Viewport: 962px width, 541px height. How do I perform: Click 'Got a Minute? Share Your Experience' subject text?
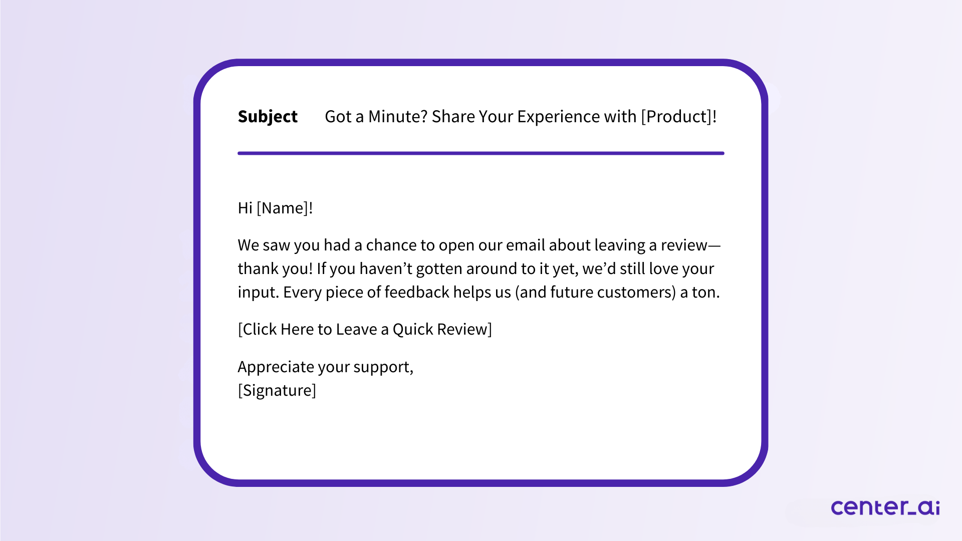tap(522, 116)
